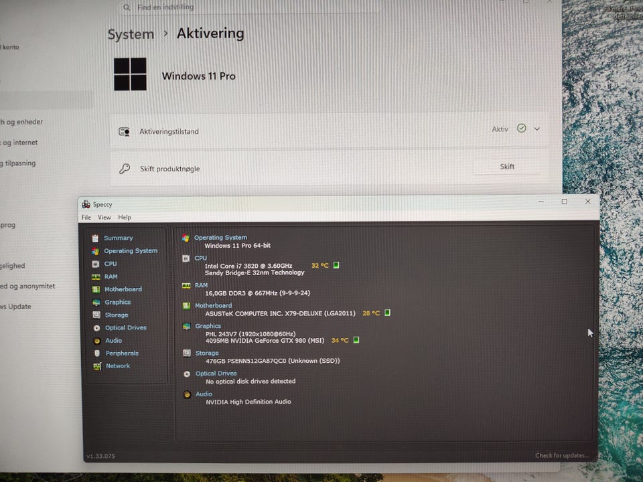This screenshot has width=643, height=482.
Task: Click the Skift button for product key
Action: (507, 167)
